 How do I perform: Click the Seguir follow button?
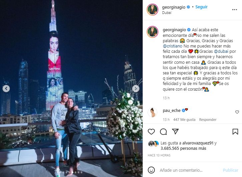(201, 7)
